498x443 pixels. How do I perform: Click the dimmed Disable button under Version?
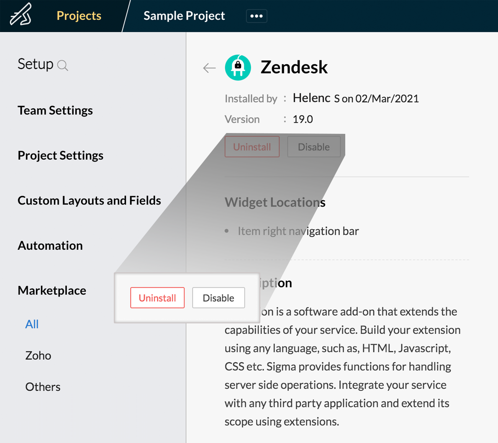[x=313, y=147]
